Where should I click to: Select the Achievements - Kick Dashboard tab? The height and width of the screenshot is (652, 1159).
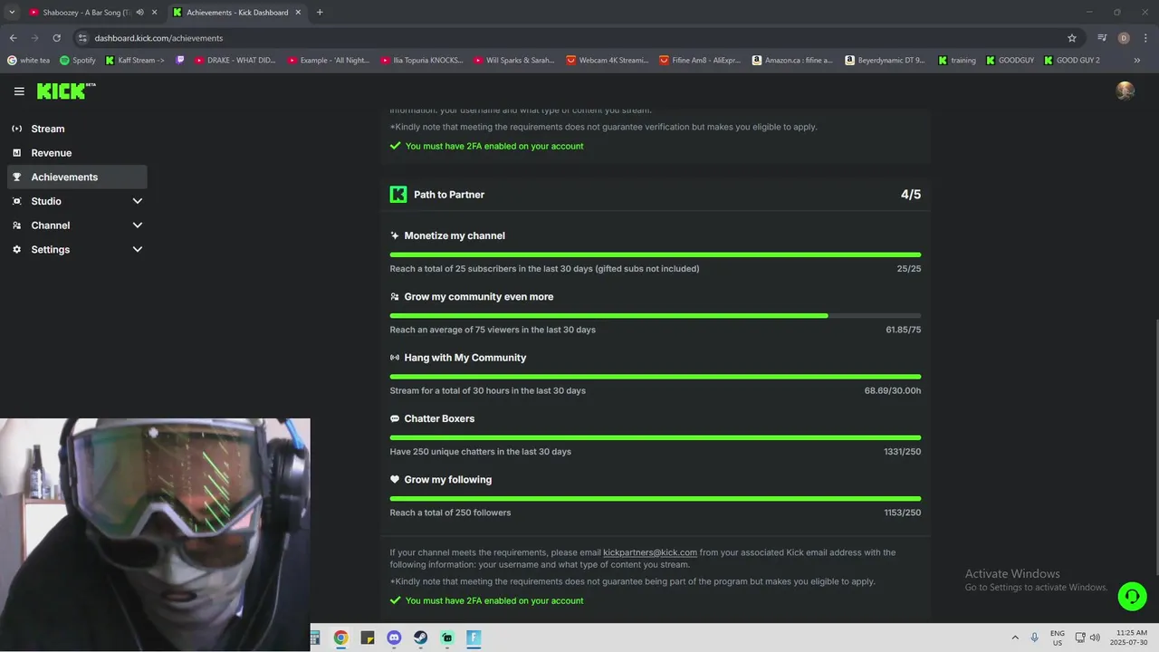(x=236, y=13)
